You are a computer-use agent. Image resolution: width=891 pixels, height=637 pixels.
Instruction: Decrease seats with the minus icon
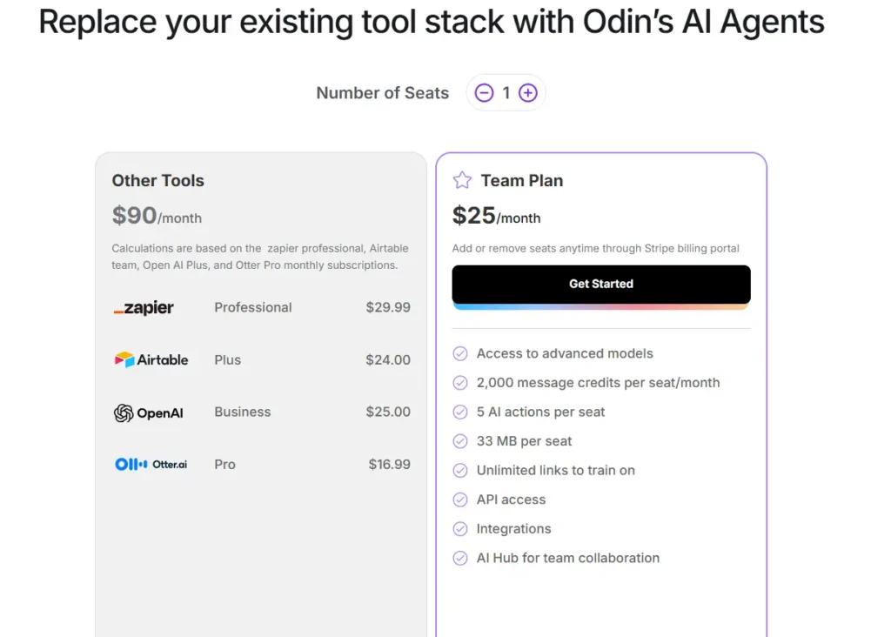point(484,92)
